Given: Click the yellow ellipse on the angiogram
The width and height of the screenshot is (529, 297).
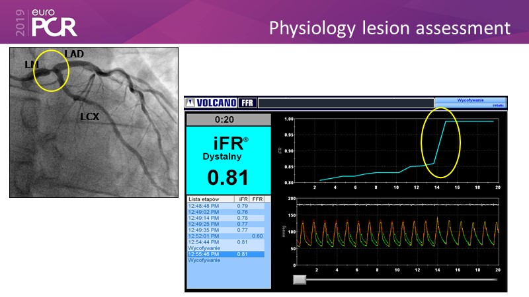Looking at the screenshot, I should click(x=50, y=70).
